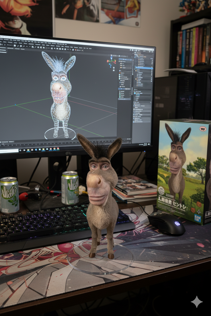Select the bright blue highlighted row in the rightmost outliner panel
Viewport: 211px width, 316px height.
pos(144,68)
